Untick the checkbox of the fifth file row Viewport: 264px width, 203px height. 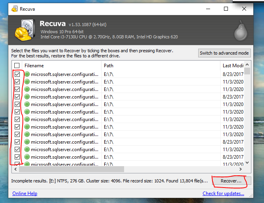coord(17,104)
